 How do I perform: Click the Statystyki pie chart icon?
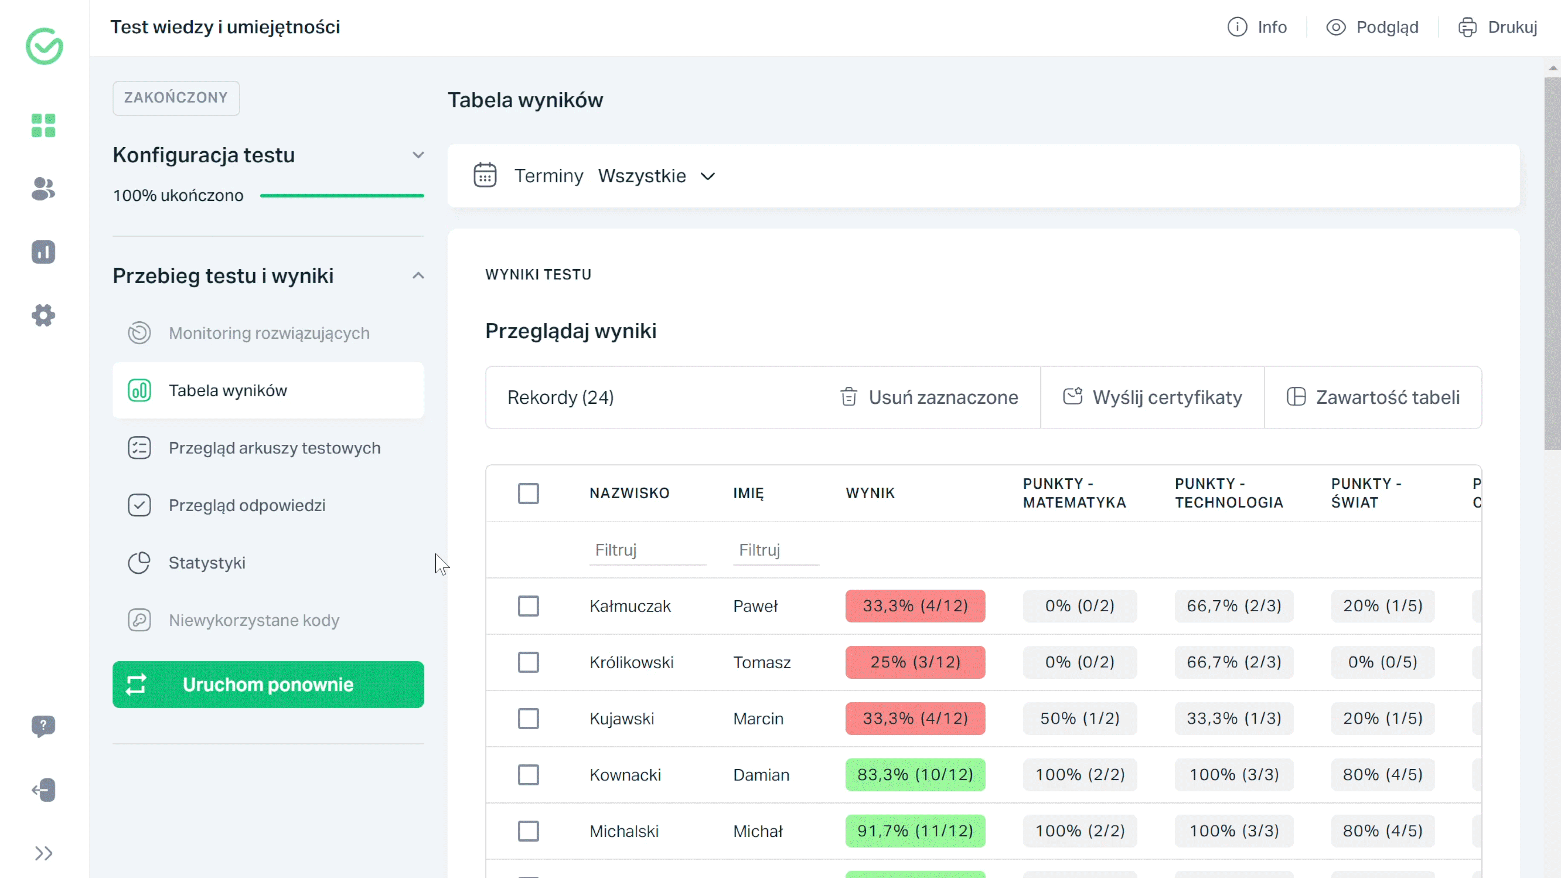[x=139, y=563]
